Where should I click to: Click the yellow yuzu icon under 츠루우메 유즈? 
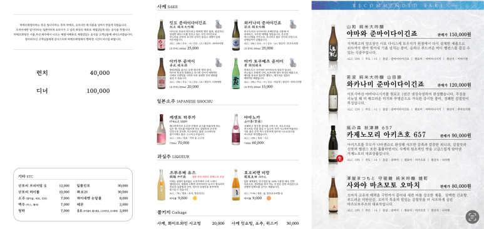195,198
